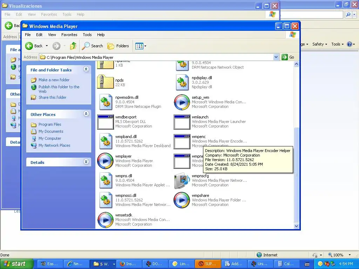Screen dimensions: 359x269
Task: Click the scroll down arrow of file list
Action: 296,226
